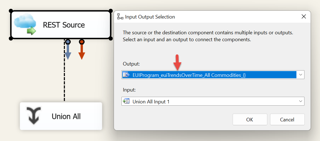
Task: Click the blue connector handle below REST Source
Action: (68, 42)
